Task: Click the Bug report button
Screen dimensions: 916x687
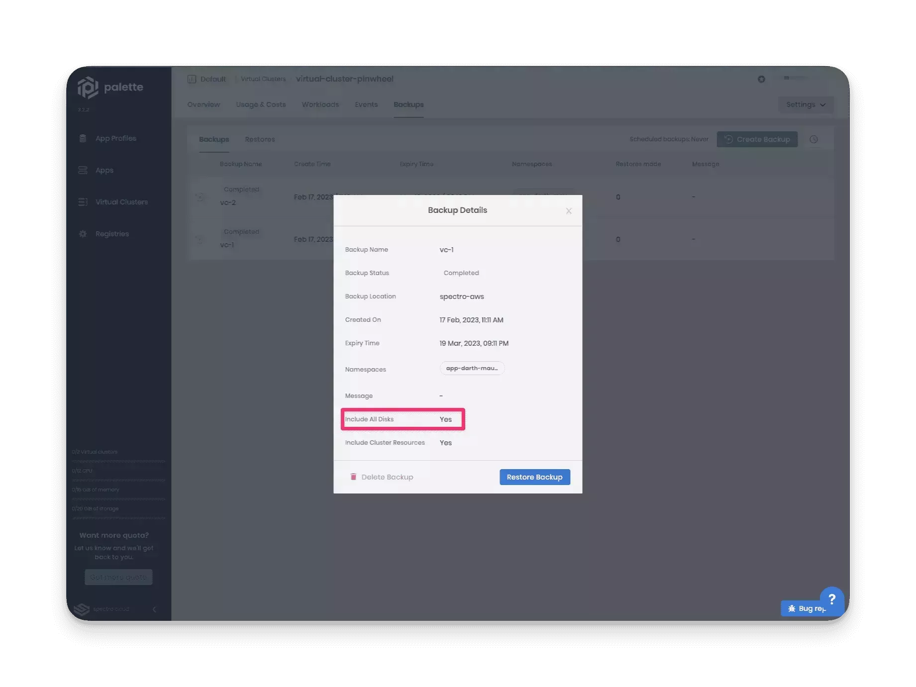Action: pyautogui.click(x=804, y=608)
